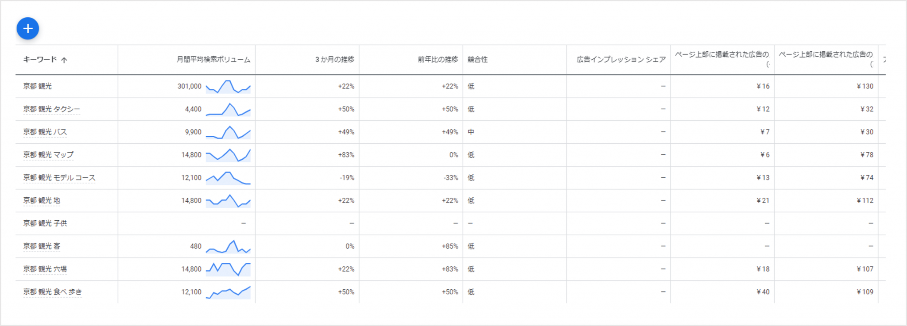Click the ¥130 bid value for 京都 観光
This screenshot has height=326, width=907.
864,86
